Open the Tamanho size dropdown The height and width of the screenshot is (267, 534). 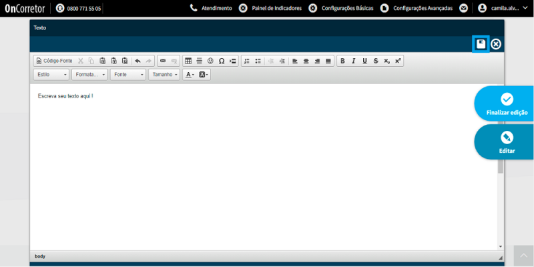tap(164, 75)
